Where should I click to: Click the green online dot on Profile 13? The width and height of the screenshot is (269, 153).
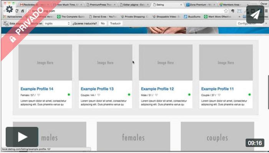tap(129, 94)
